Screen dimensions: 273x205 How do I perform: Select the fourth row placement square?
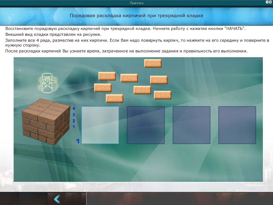coord(237,125)
